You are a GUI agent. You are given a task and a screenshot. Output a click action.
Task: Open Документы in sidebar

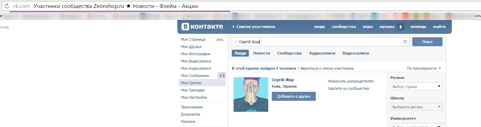[x=191, y=114]
